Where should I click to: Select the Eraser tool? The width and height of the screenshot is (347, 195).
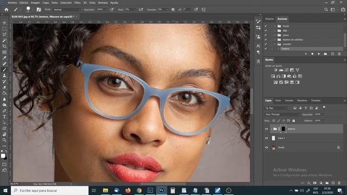tap(4, 87)
